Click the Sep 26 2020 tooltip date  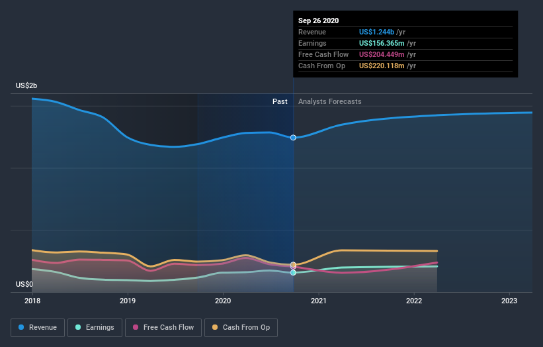(x=318, y=21)
